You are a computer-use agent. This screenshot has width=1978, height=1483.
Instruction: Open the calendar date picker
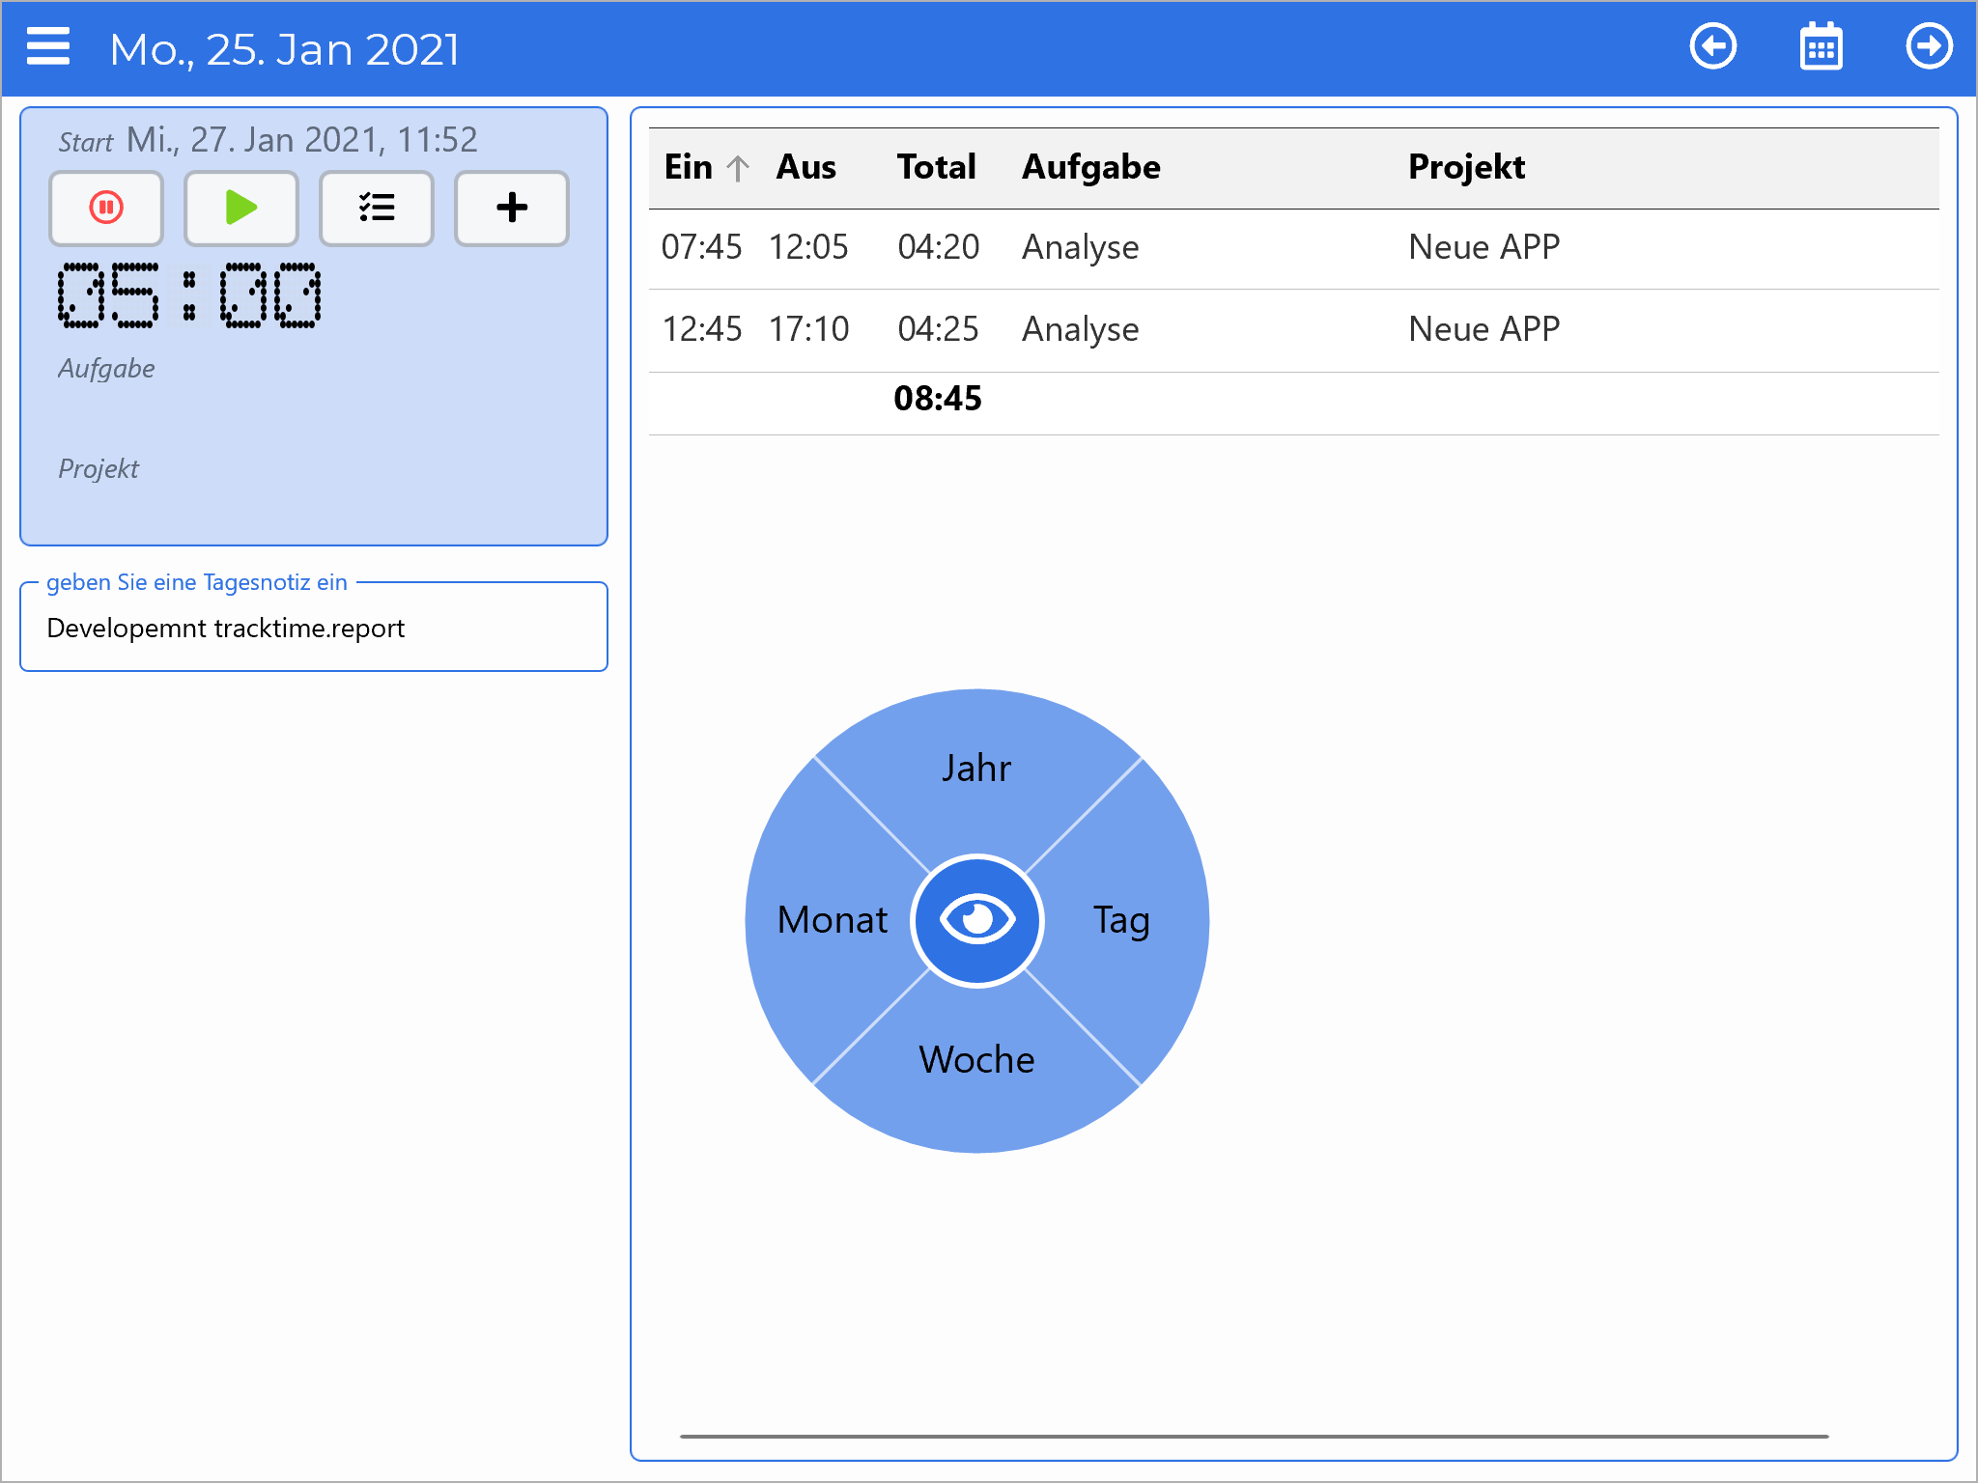pyautogui.click(x=1821, y=45)
